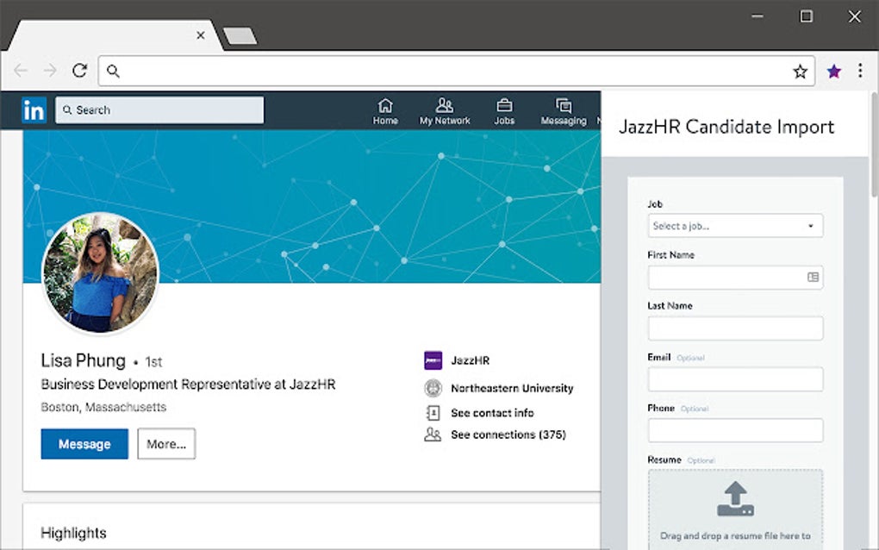Click Business Development Representative at JazzHR headline
Viewport: 879px width, 550px height.
click(189, 384)
